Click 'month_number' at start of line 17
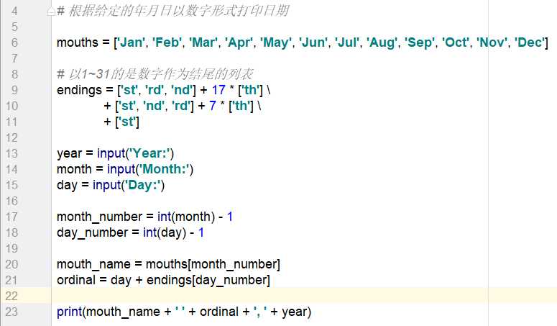Screen dimensions: 557x326 (x=99, y=217)
